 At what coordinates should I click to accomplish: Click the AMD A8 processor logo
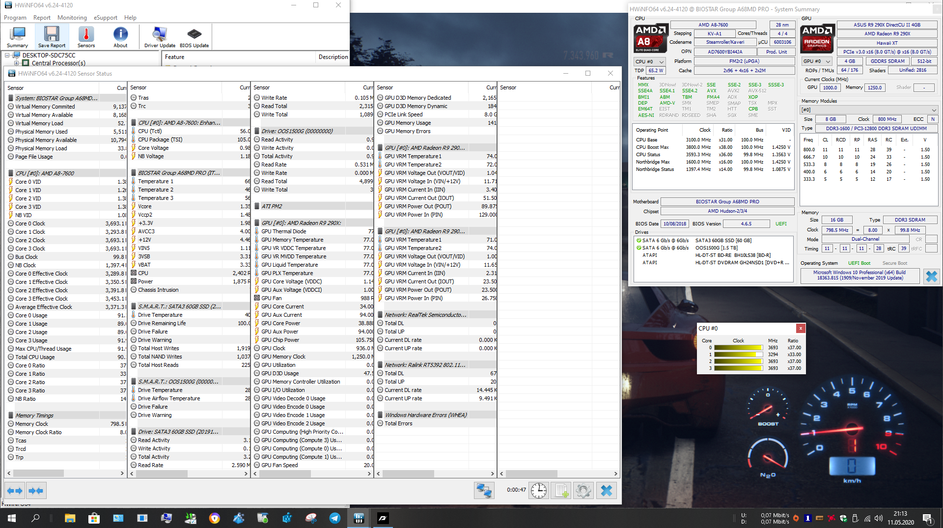click(651, 38)
